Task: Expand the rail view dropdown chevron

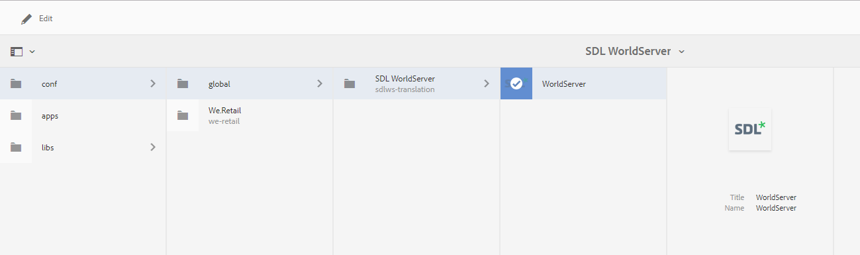Action: [x=32, y=51]
